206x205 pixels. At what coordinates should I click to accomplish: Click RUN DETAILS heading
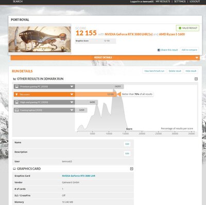(x=22, y=71)
